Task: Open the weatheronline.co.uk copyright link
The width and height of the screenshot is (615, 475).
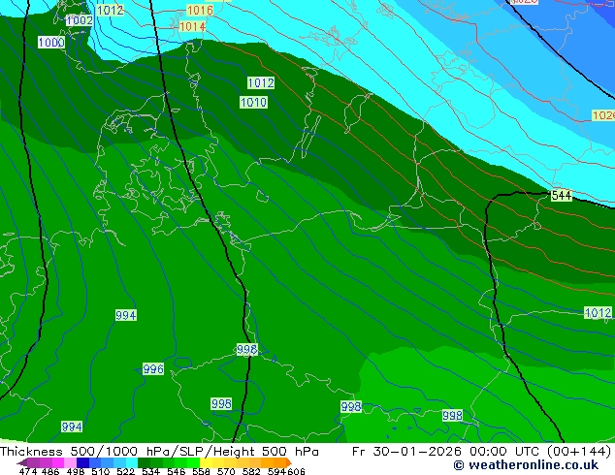Action: pos(512,465)
